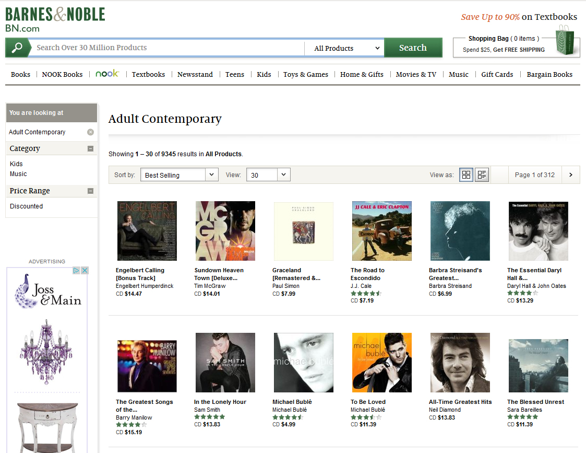Open the Movies & TV section
This screenshot has height=453, width=586.
click(416, 74)
